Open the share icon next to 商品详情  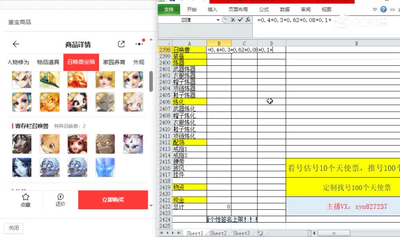[x=121, y=44]
